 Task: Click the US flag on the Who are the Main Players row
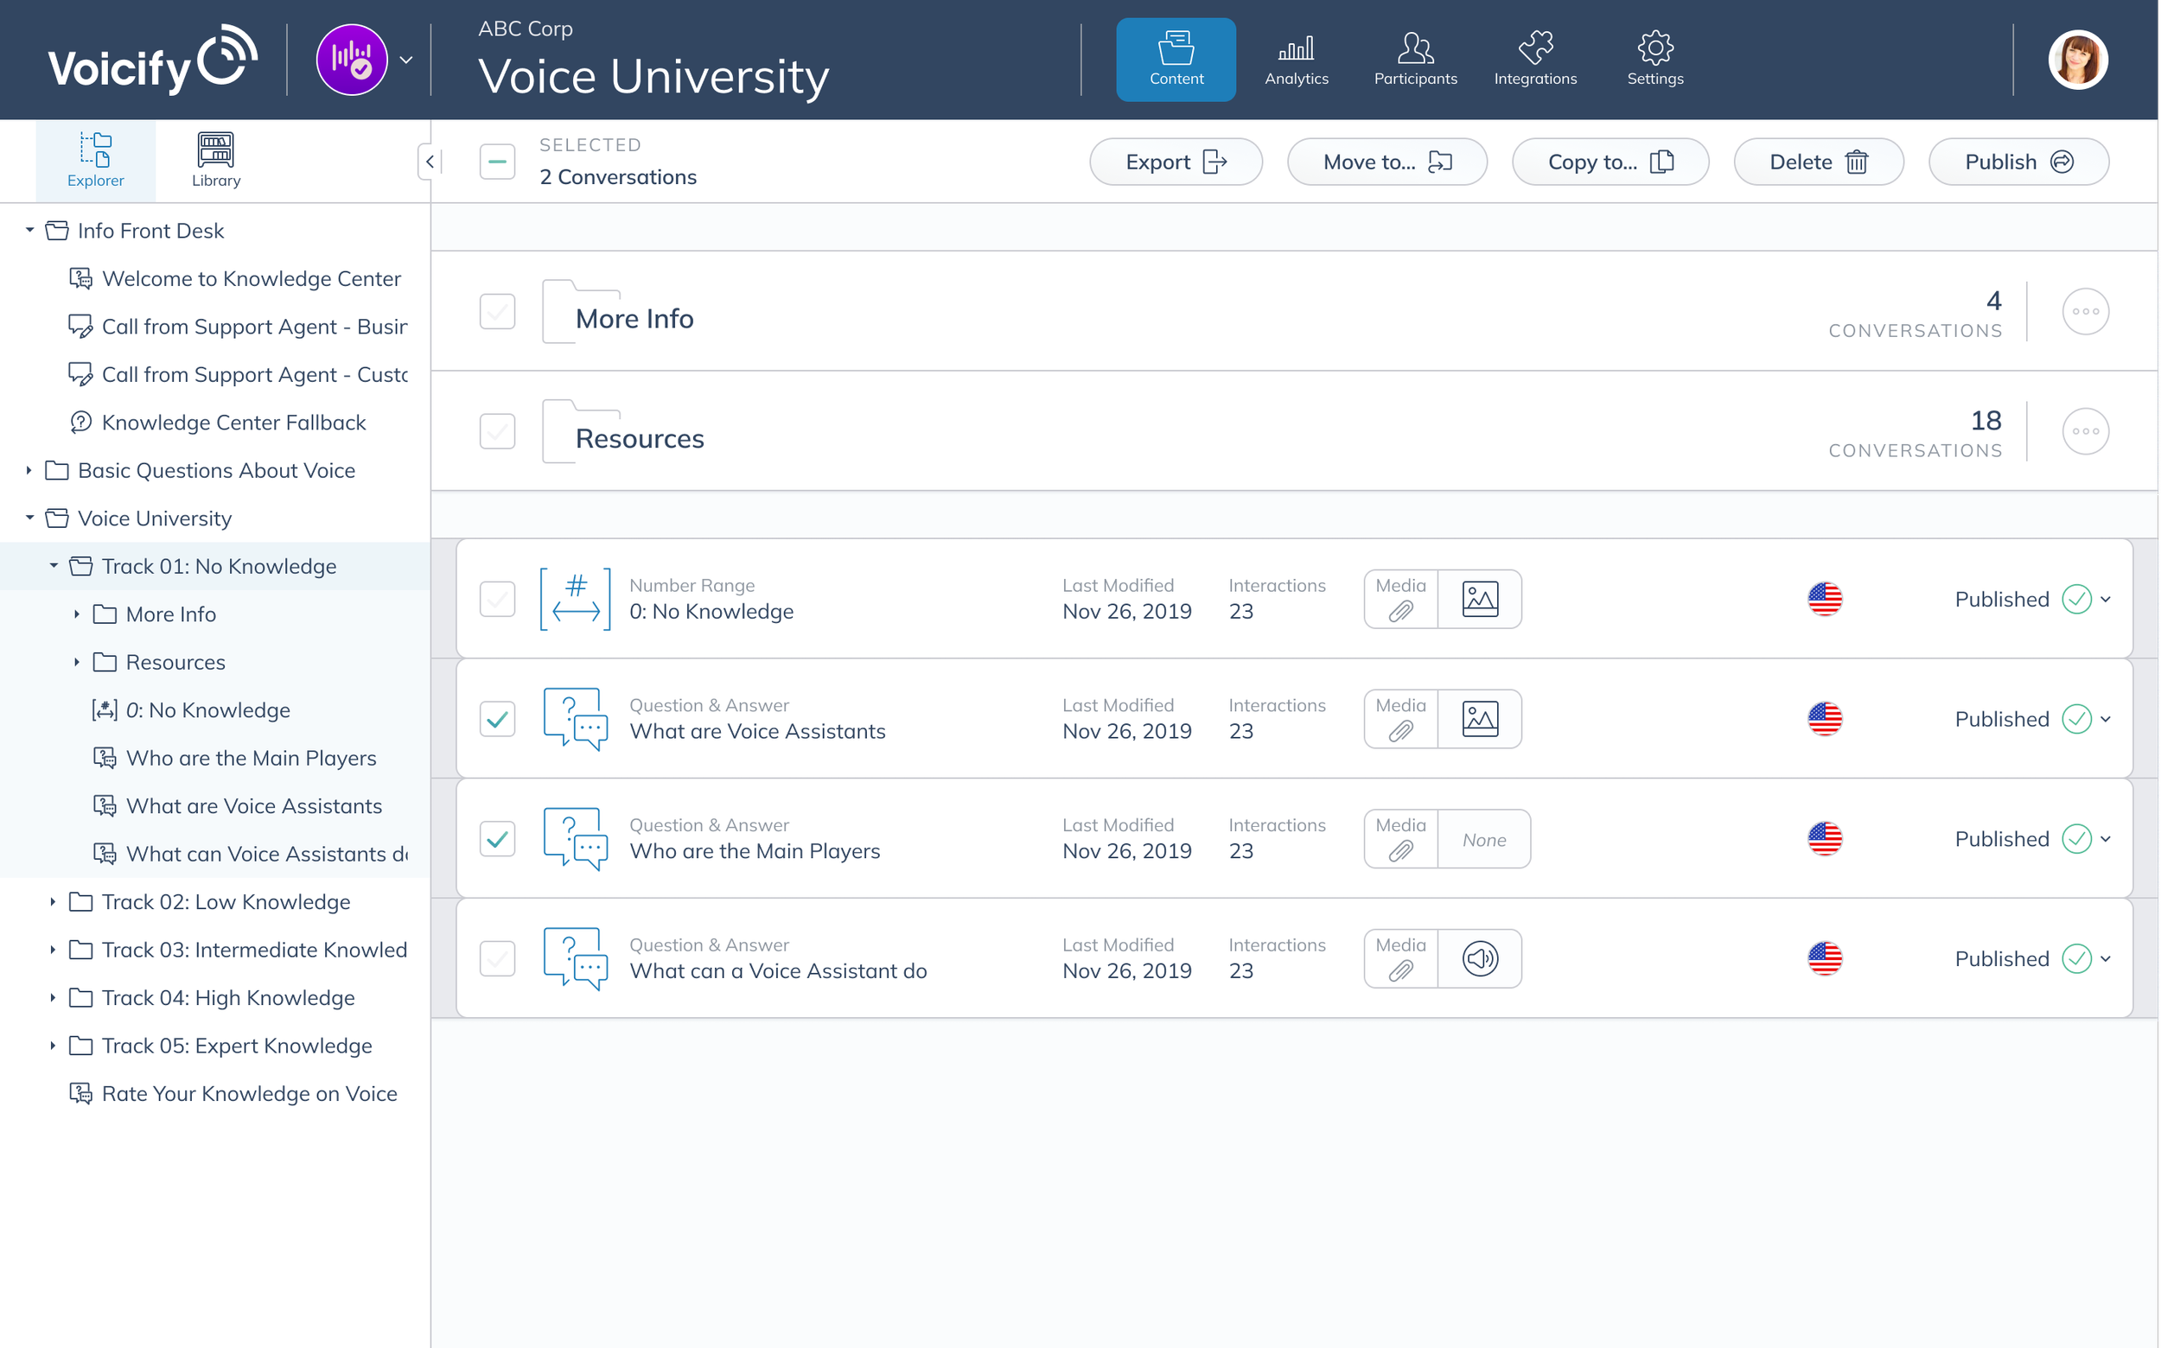1824,838
